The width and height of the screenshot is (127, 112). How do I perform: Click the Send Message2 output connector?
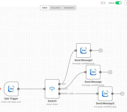[112, 94]
